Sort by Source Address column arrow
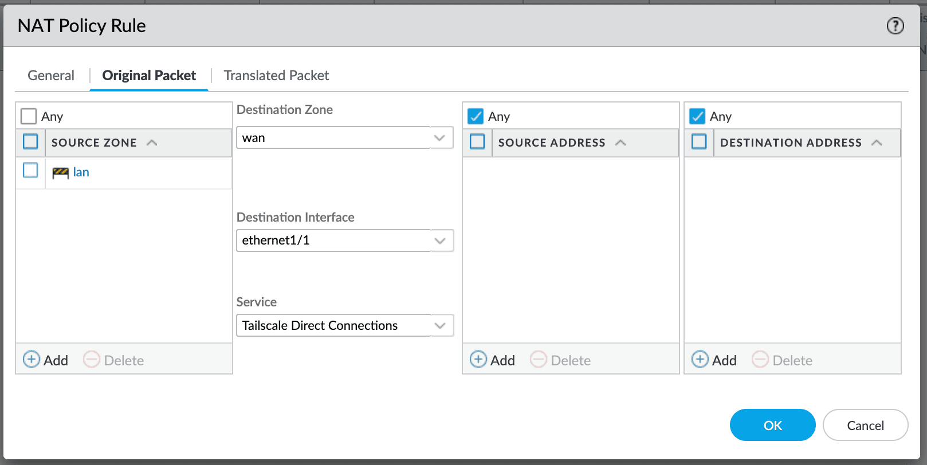Image resolution: width=927 pixels, height=465 pixels. (x=620, y=143)
